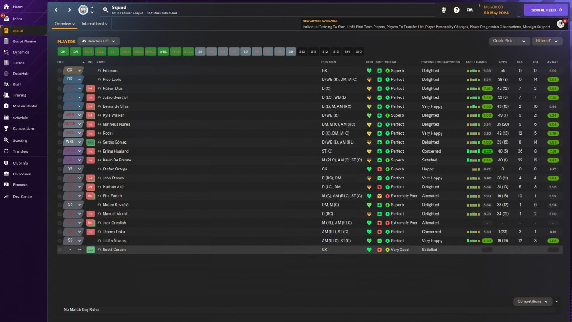Screen dimensions: 572x322
Task: Click the Tactics board icon
Action: pos(6,63)
